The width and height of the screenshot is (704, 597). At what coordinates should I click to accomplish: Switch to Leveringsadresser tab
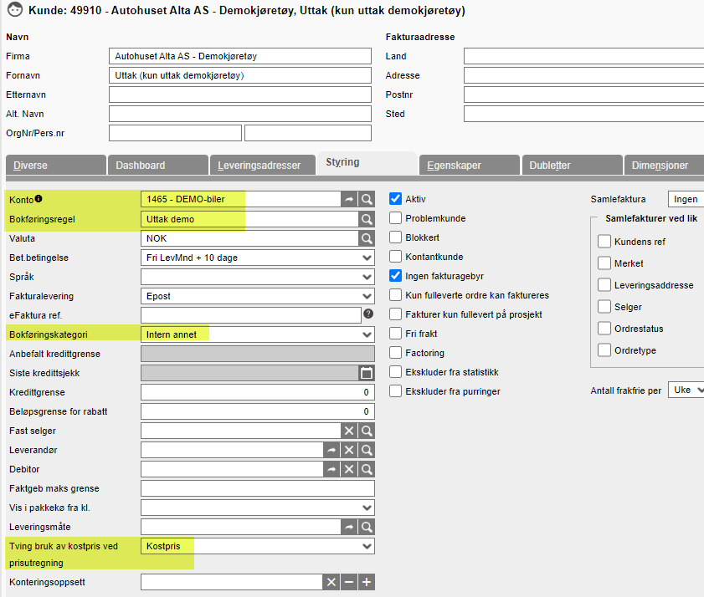click(x=262, y=165)
